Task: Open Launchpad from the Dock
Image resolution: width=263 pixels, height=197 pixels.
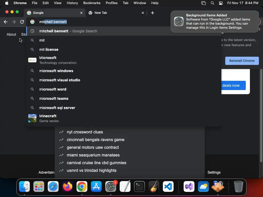Action: [x=39, y=186]
